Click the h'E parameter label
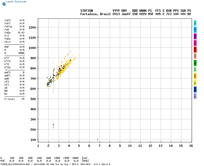204x166 pixels. point(7,64)
